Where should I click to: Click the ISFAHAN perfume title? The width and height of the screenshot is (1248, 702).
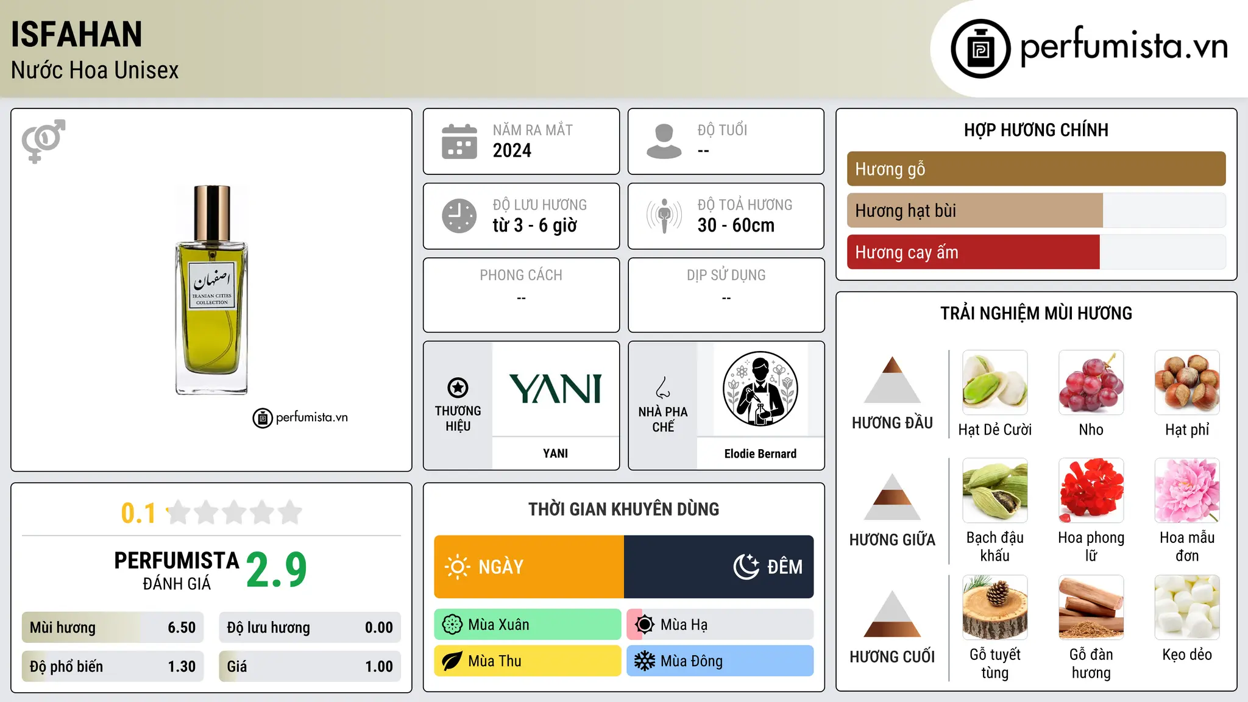(x=77, y=34)
